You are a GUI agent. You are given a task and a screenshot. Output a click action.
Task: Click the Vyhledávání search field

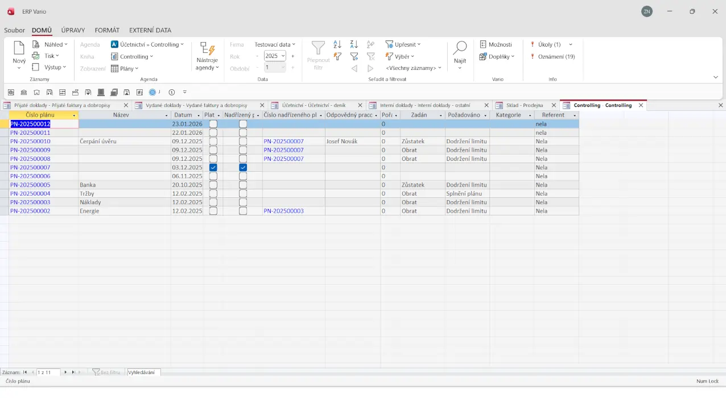click(x=144, y=372)
